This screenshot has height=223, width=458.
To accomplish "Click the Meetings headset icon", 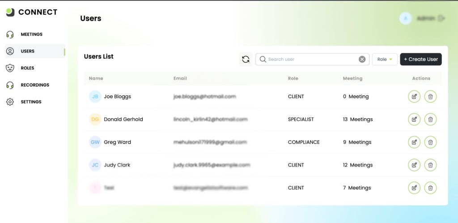I will [x=10, y=34].
